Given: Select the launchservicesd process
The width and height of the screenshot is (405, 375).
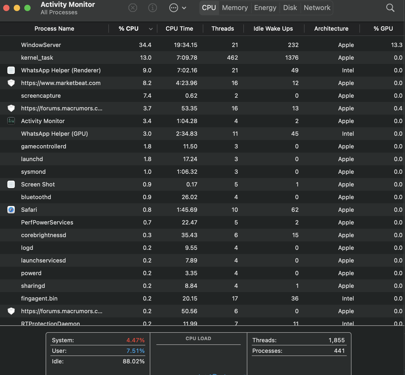Looking at the screenshot, I should 44,260.
